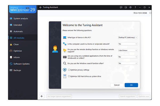160x106 pixels.
Task: Expand the remote desktop dropdown showing I don't know
Action: (x=127, y=50)
